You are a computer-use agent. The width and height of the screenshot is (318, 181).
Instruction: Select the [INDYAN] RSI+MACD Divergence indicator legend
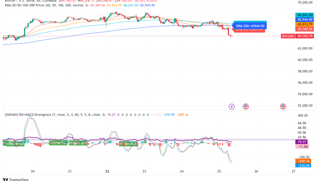[55, 115]
